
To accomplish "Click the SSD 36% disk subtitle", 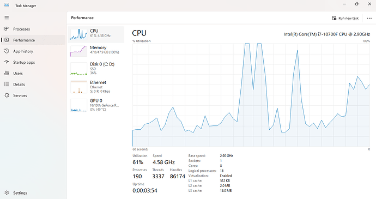I will [93, 71].
